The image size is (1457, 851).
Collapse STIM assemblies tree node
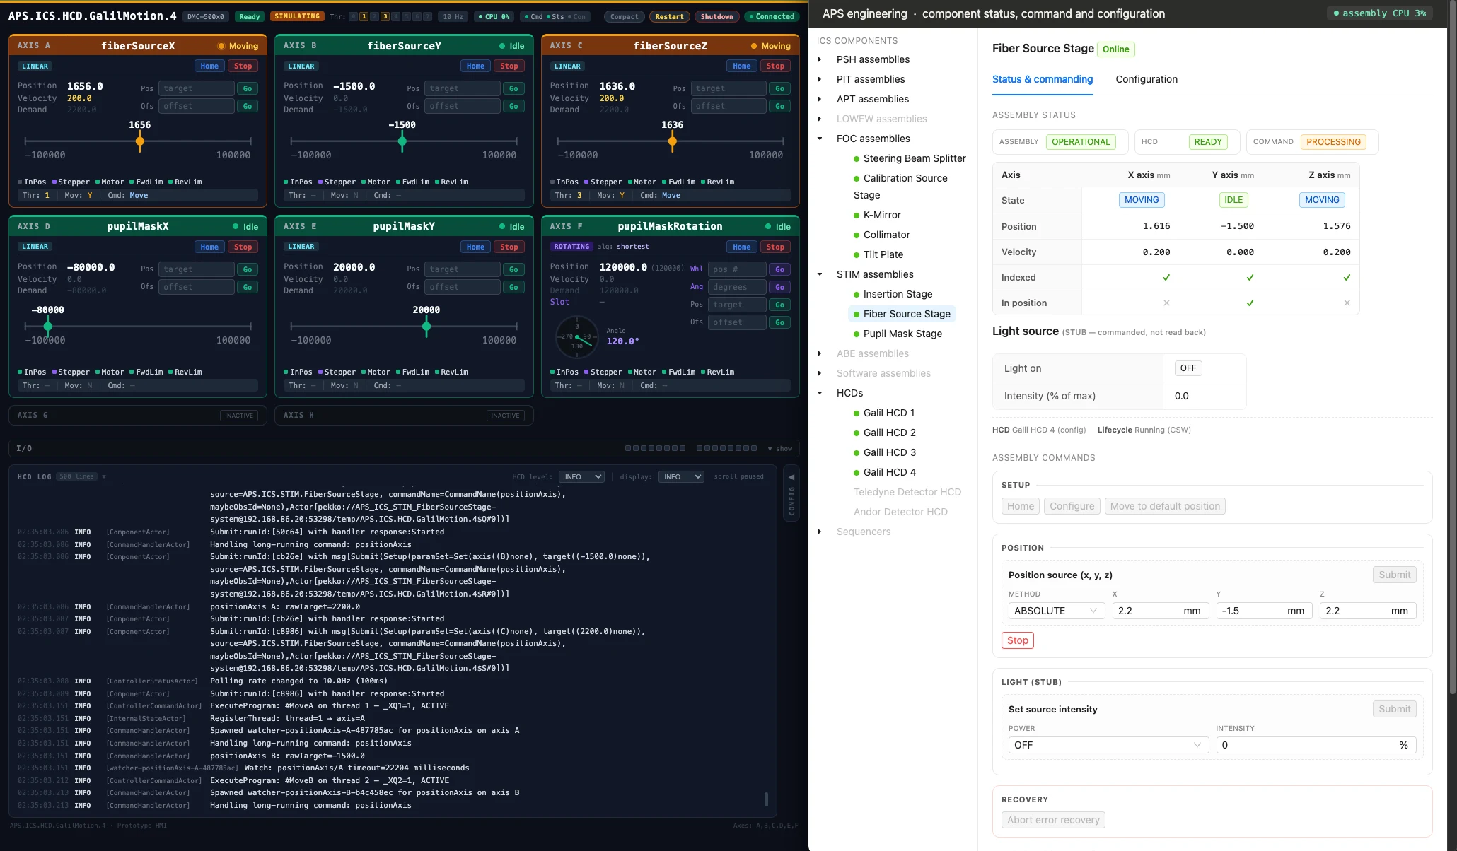[820, 275]
